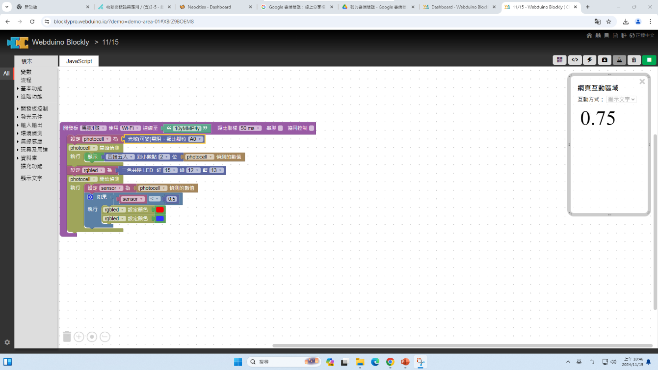The width and height of the screenshot is (658, 370).
Task: Zoom in the workspace with plus icon
Action: click(x=79, y=337)
